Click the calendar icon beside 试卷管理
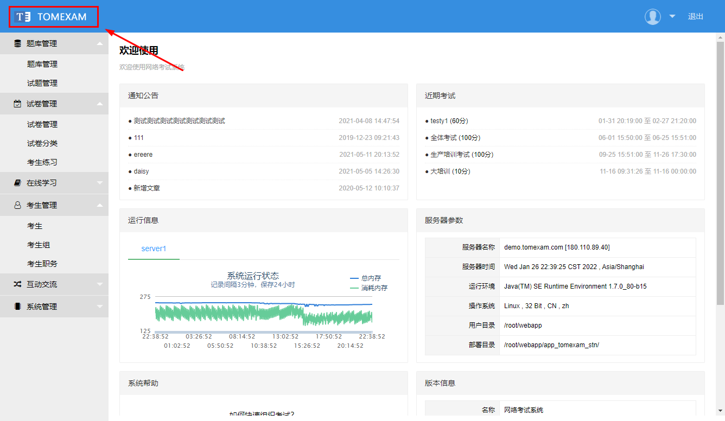 point(17,104)
